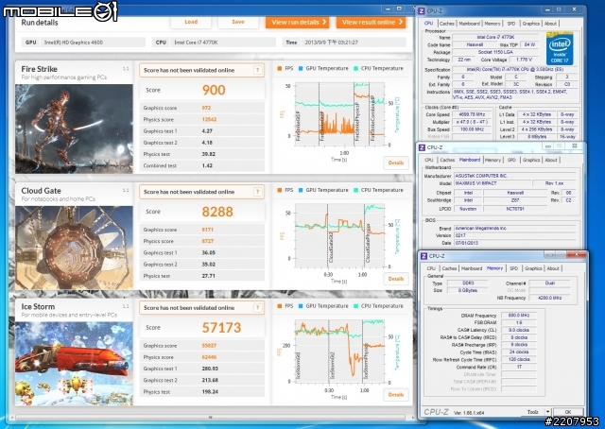
Task: Click the Fire Strike FPS graph area
Action: tap(339, 114)
